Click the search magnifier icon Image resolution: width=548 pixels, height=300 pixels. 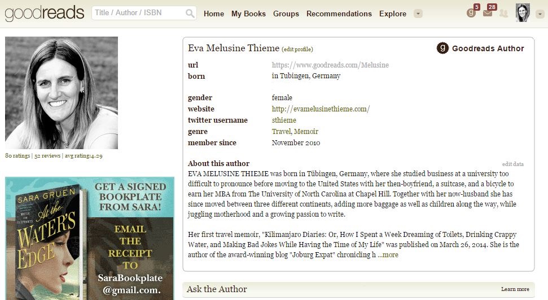(x=190, y=14)
